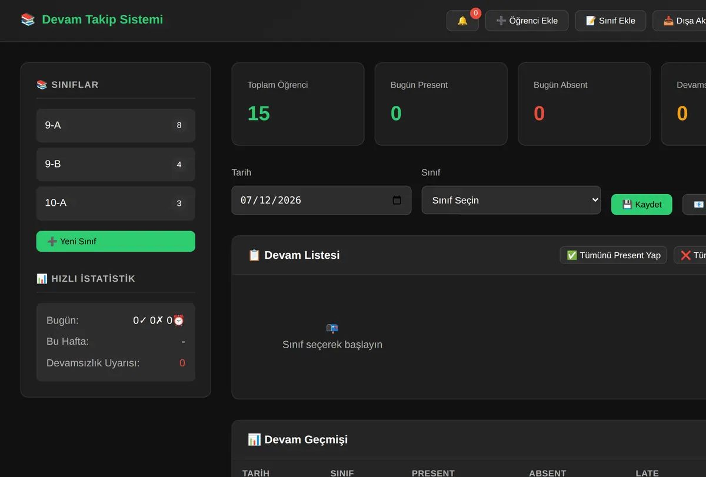The height and width of the screenshot is (477, 706).
Task: Click the Bugün Absent card
Action: tap(584, 104)
